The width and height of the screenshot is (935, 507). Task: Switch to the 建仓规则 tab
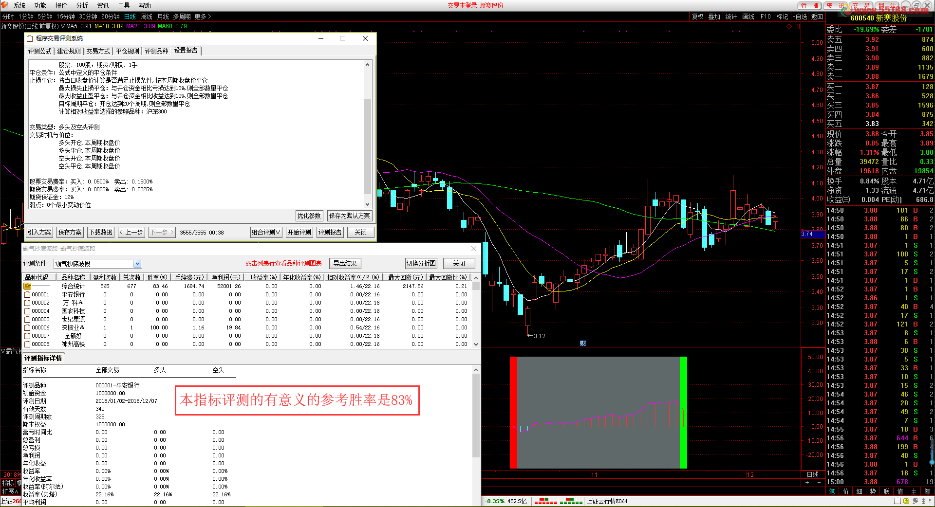tap(69, 51)
